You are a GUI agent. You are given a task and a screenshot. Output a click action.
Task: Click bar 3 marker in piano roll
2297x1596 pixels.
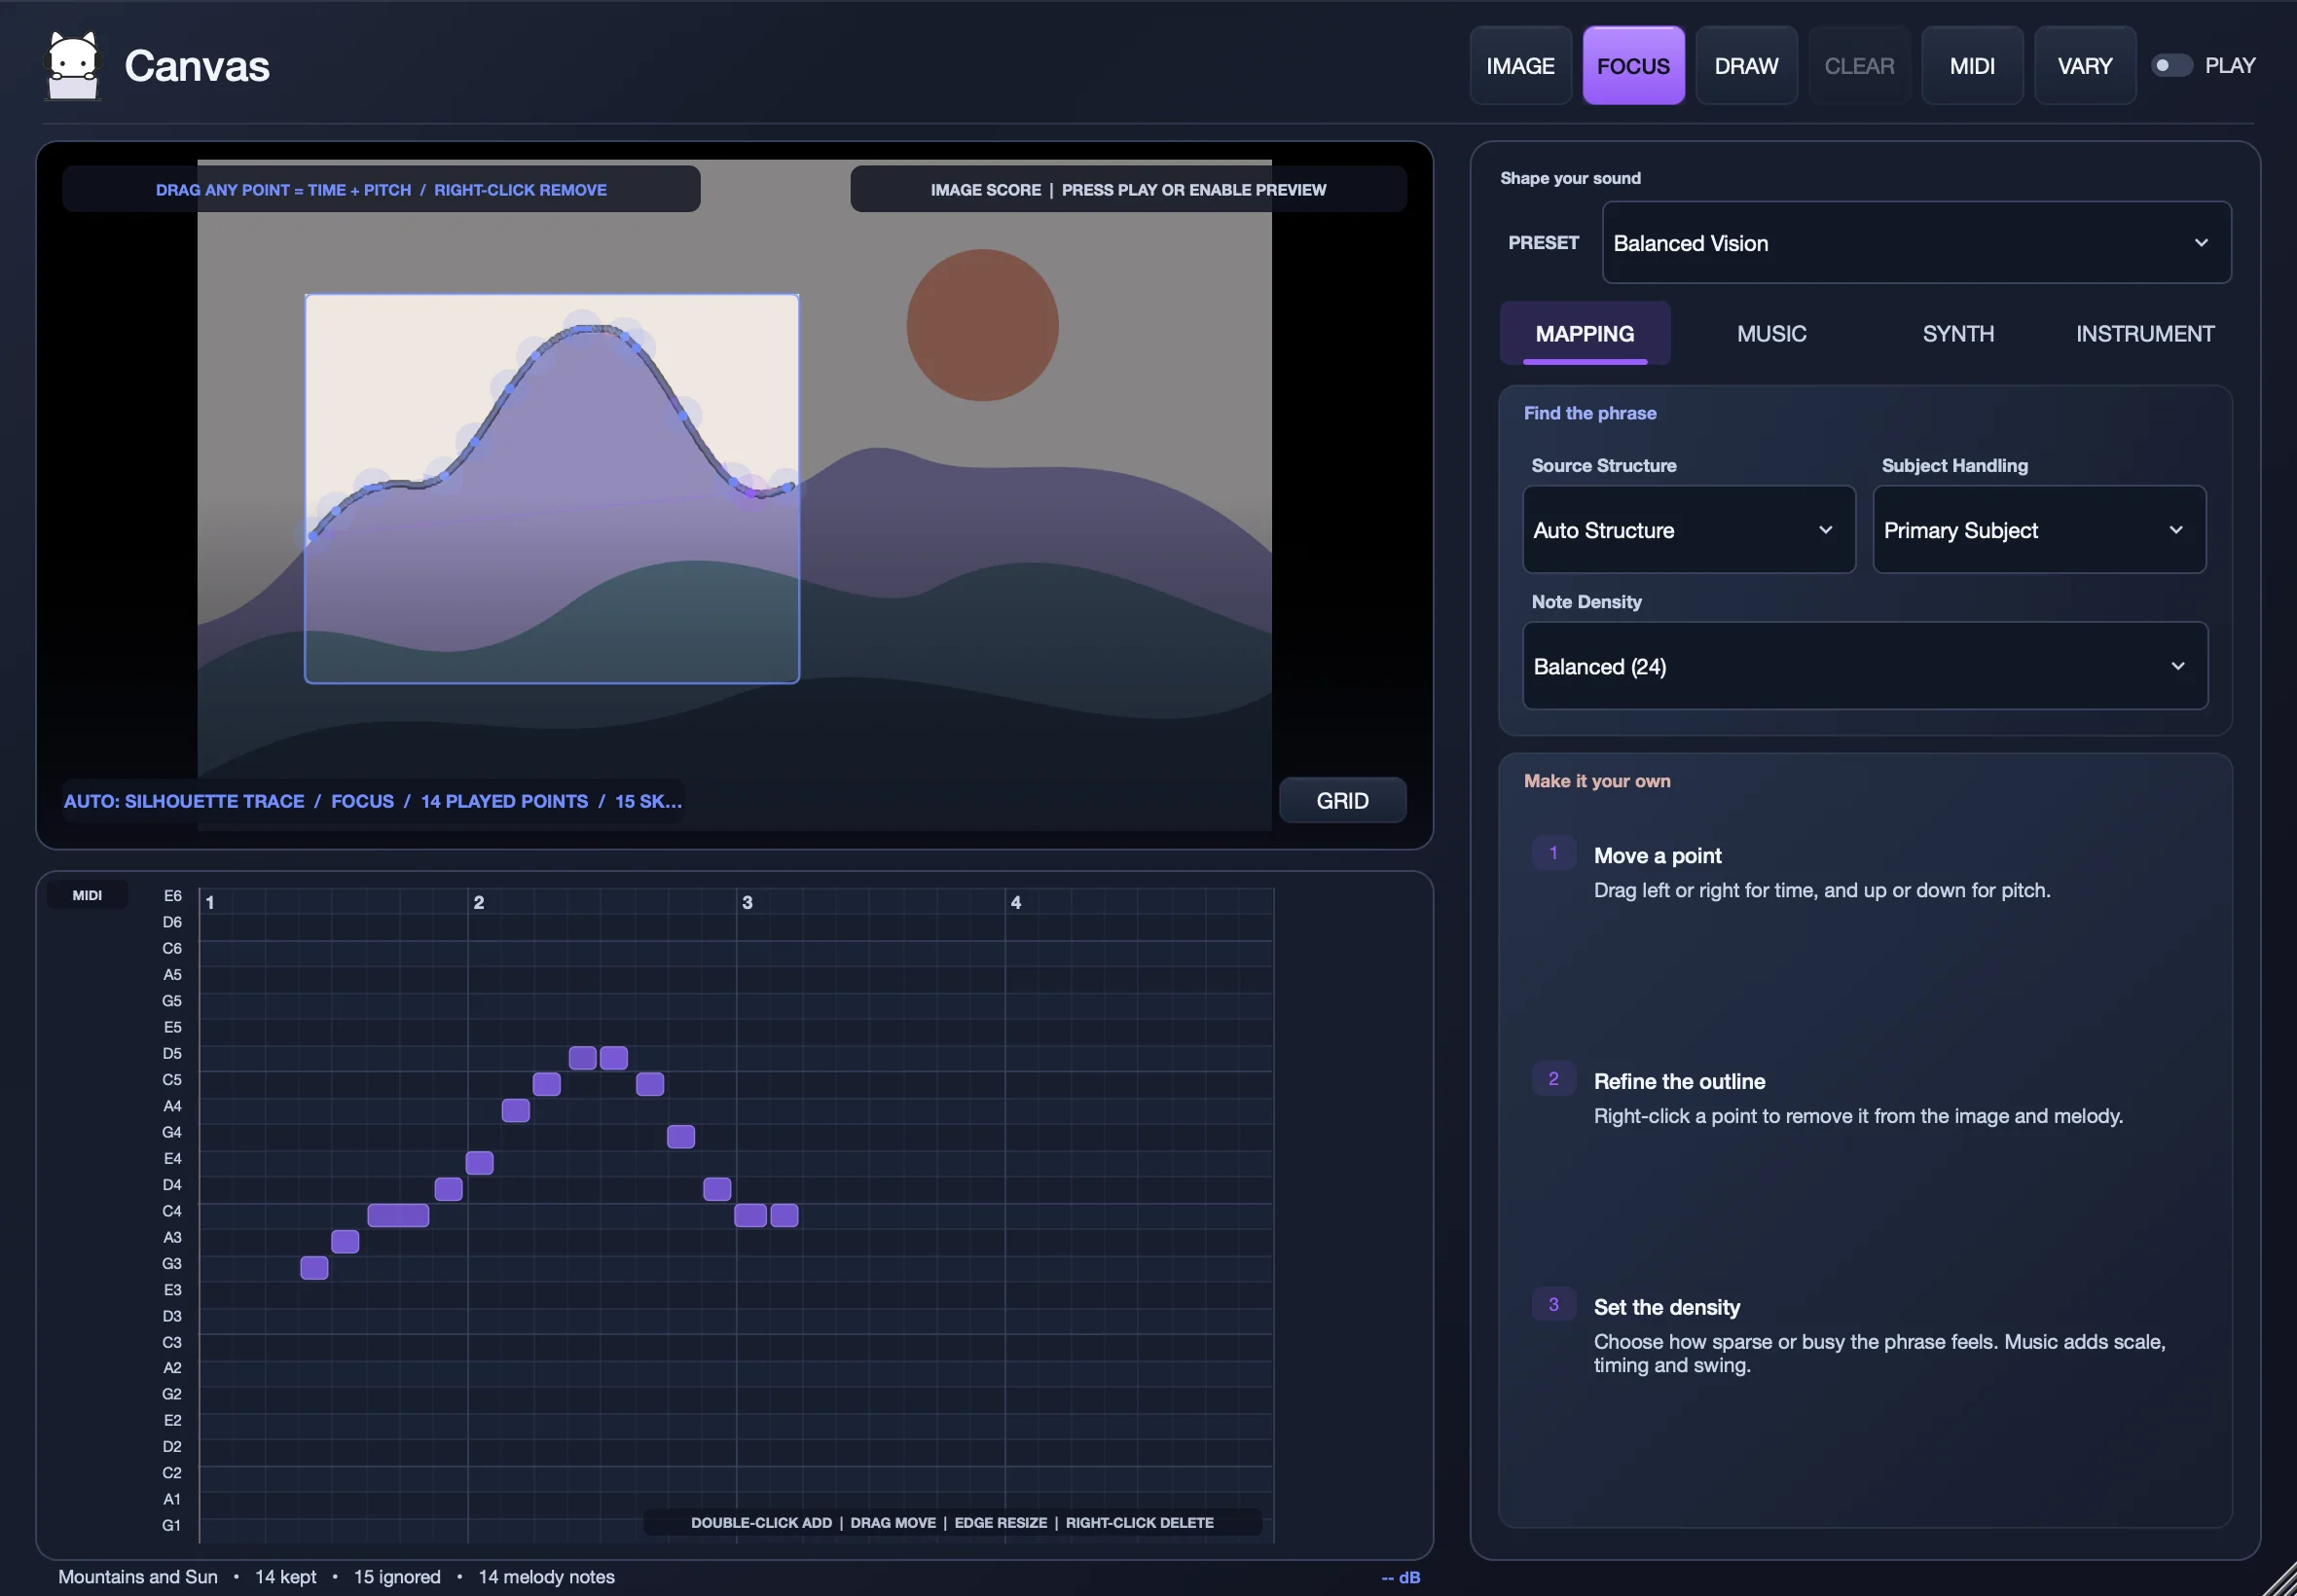pyautogui.click(x=747, y=902)
